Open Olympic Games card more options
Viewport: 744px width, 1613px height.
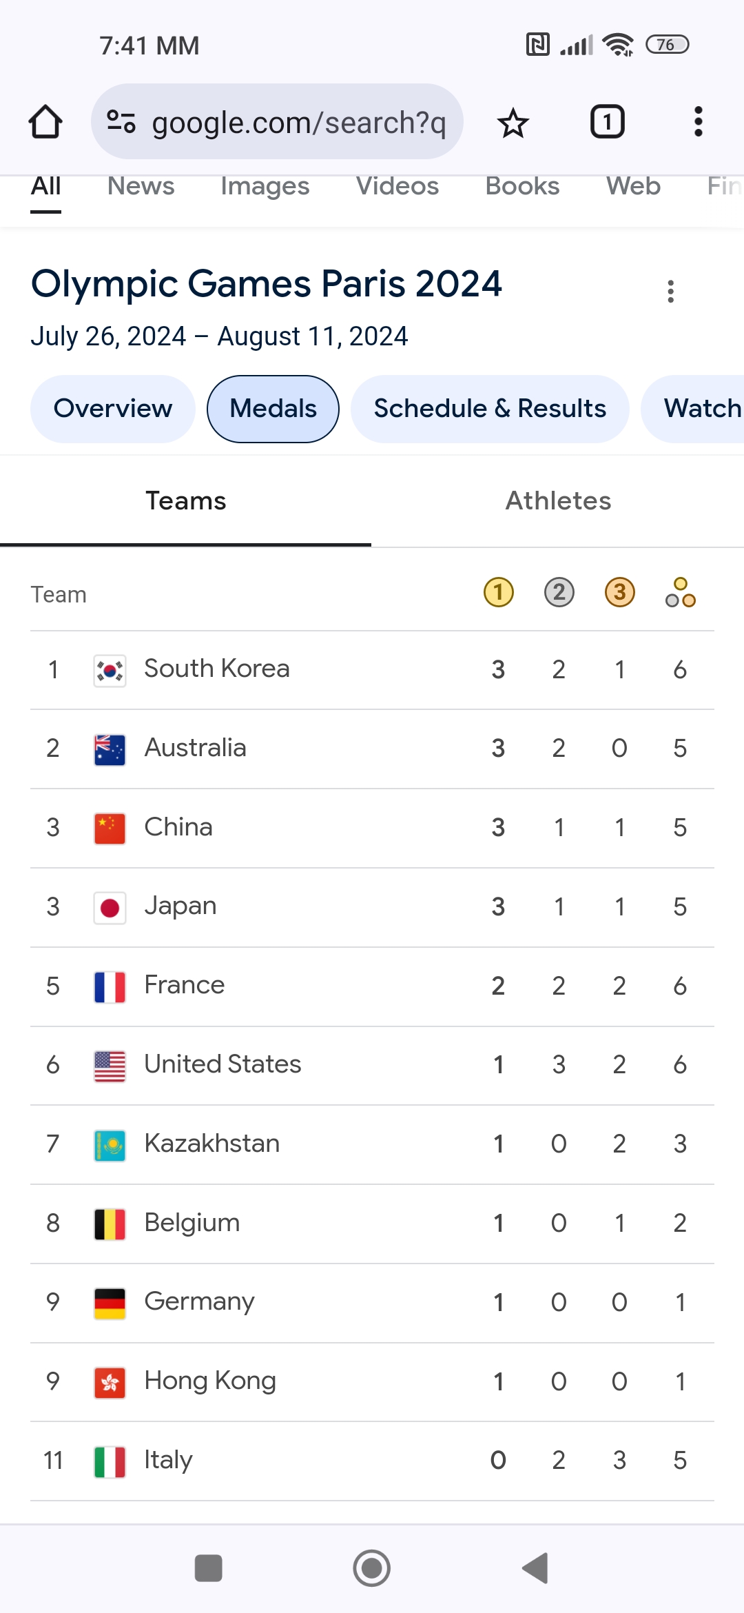(670, 292)
